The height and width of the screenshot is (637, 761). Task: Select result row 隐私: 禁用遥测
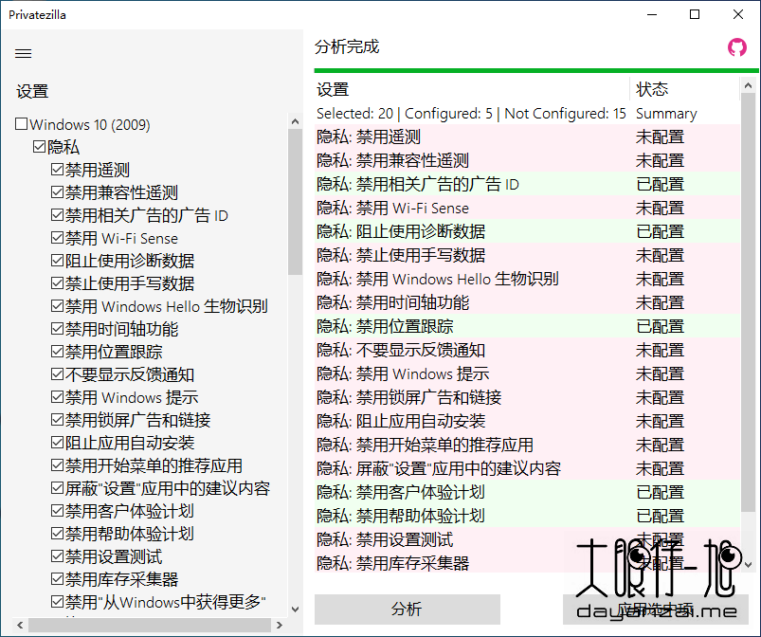527,136
